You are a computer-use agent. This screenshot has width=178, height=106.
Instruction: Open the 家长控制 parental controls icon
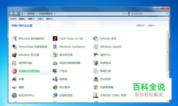96,79
